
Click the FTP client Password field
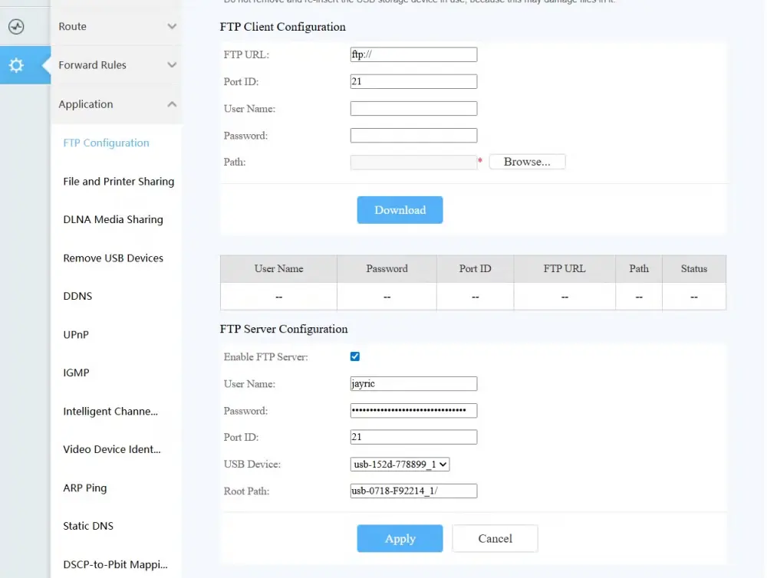pyautogui.click(x=413, y=136)
